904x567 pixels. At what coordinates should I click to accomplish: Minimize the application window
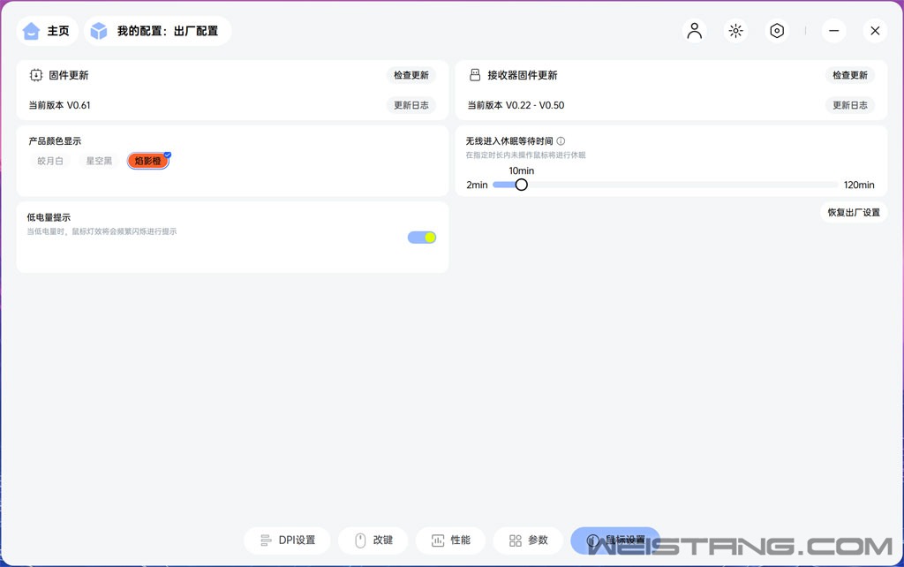(833, 31)
